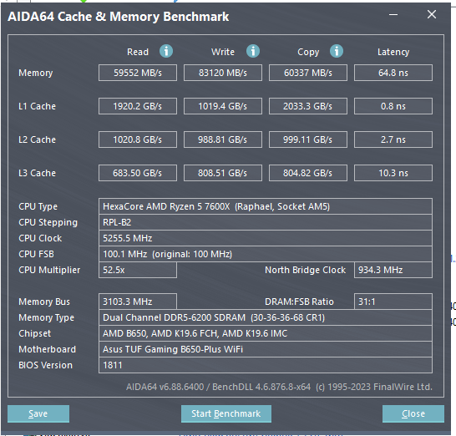Select L2 Cache Copy value 999.11 GB/s
Image resolution: width=456 pixels, height=436 pixels.
tap(308, 139)
